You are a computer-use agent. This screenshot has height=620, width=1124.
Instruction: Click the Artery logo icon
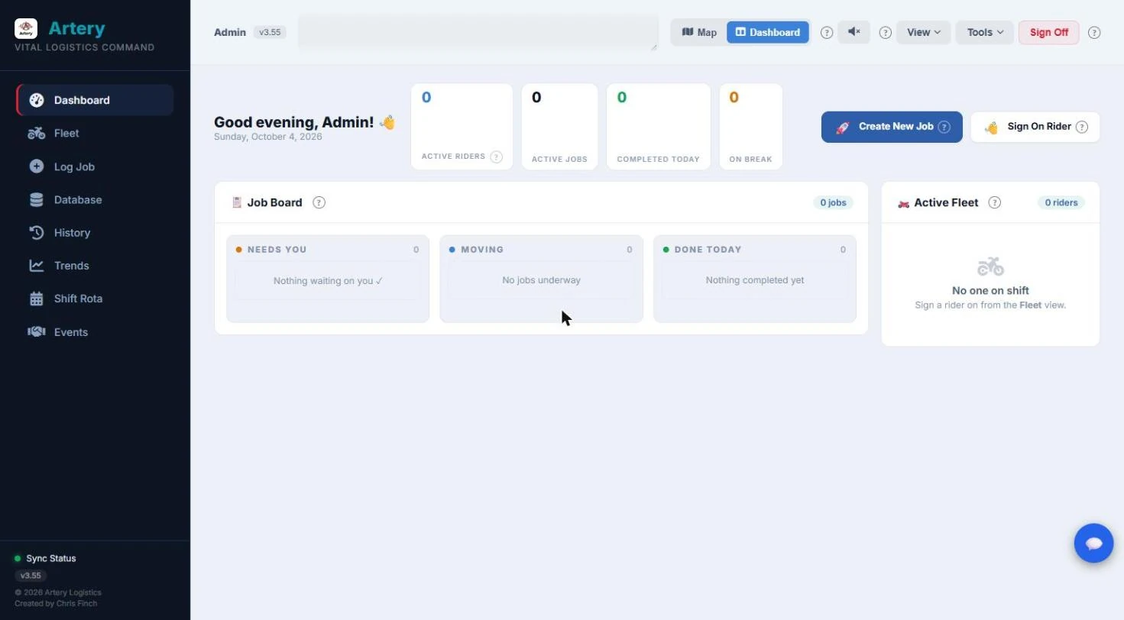26,29
